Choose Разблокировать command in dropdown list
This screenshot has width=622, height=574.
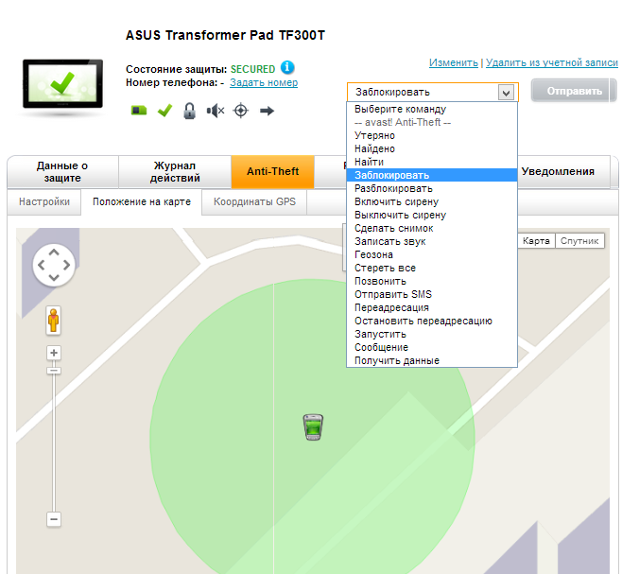pos(432,188)
